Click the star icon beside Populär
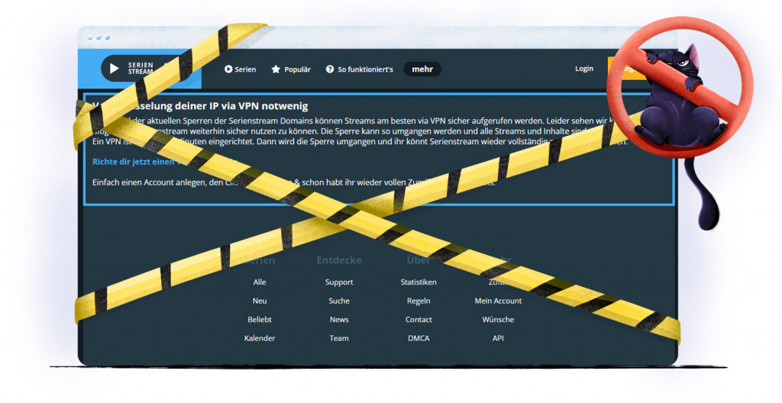This screenshot has width=782, height=403. pyautogui.click(x=276, y=69)
